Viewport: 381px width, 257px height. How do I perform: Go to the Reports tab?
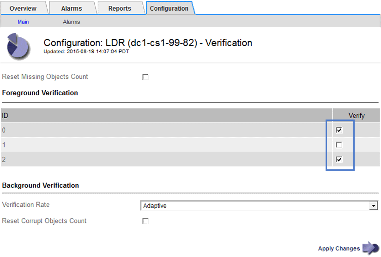click(x=120, y=8)
